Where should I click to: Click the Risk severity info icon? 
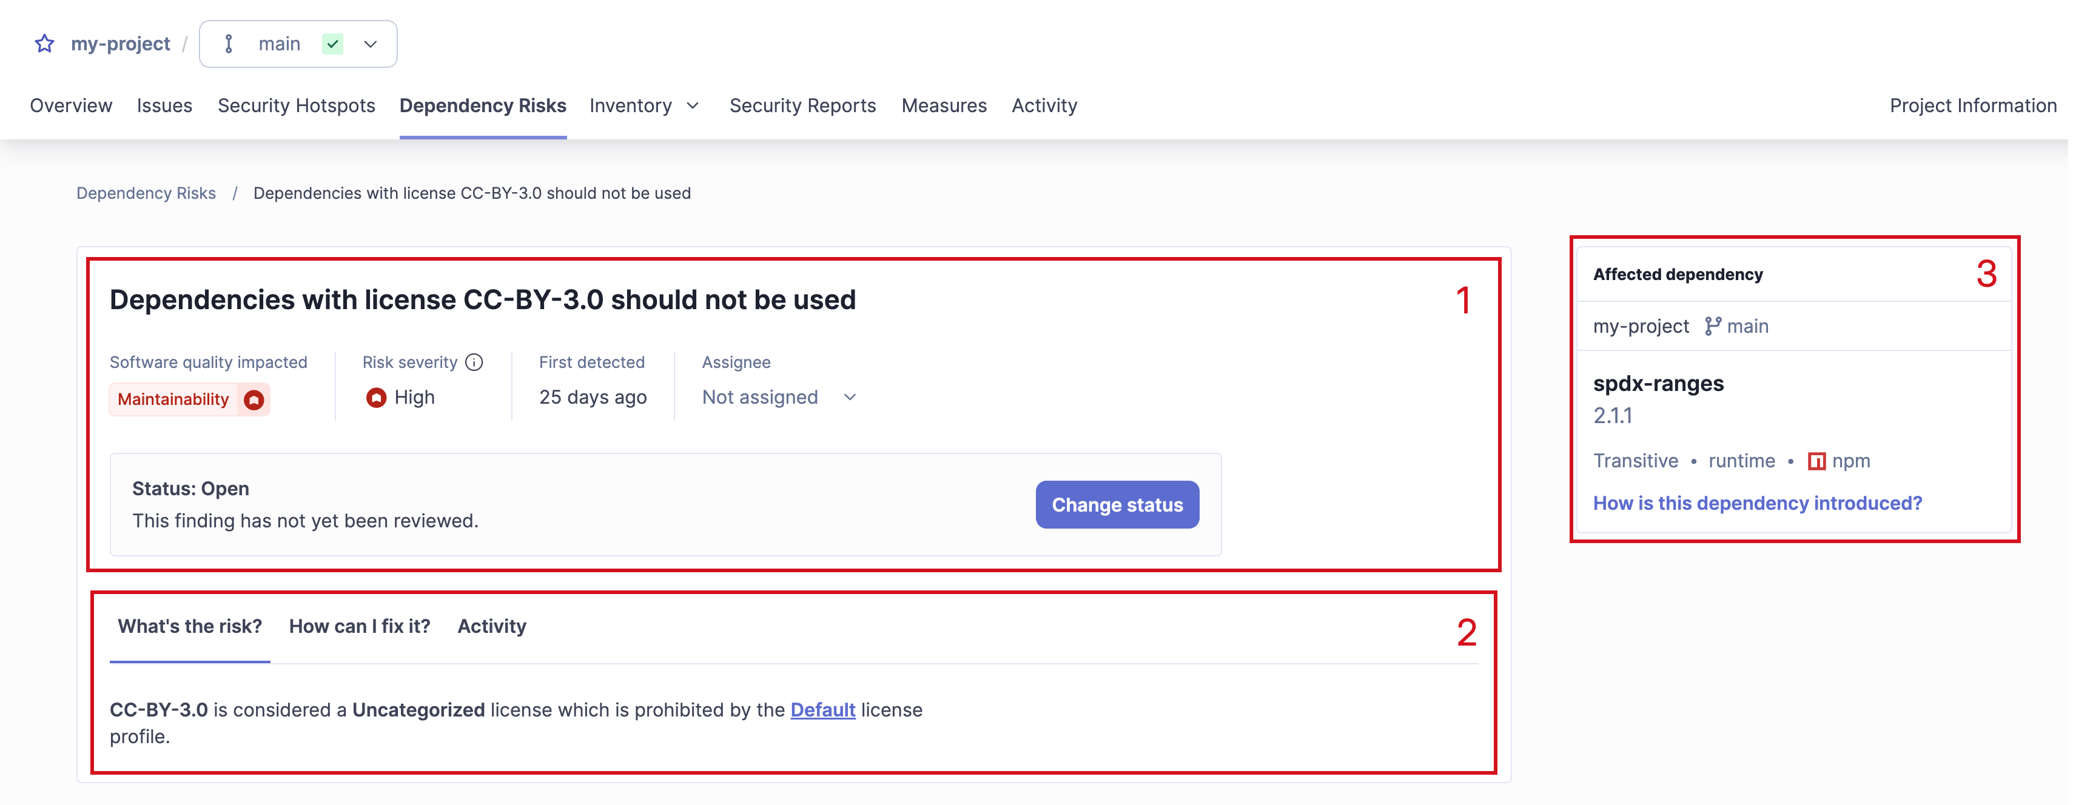click(x=475, y=362)
